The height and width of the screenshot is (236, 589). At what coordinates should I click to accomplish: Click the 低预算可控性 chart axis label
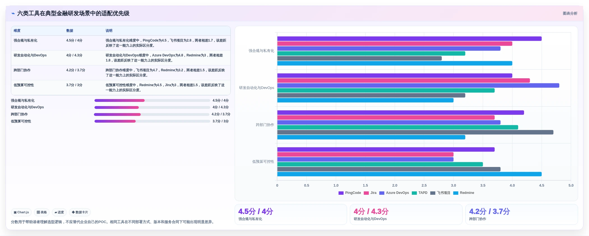[x=263, y=162]
